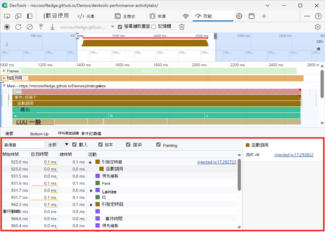The image size is (325, 232).
Task: Select the inspect element tool icon
Action: (7, 16)
